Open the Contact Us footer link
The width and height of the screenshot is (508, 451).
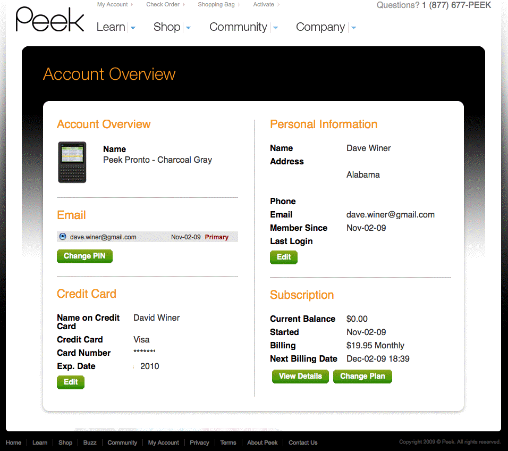point(303,442)
